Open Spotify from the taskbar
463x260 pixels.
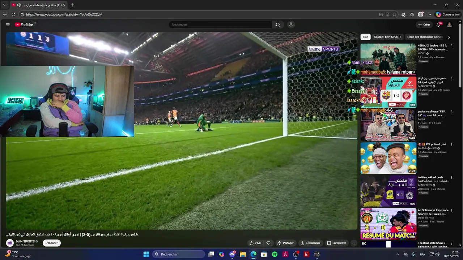(x=275, y=254)
